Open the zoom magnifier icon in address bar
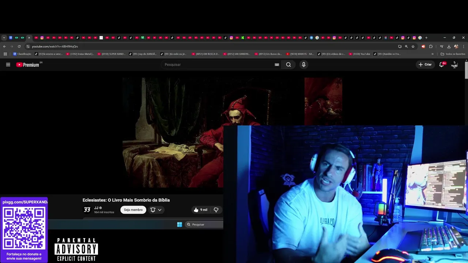This screenshot has height=263, width=468. (x=406, y=46)
